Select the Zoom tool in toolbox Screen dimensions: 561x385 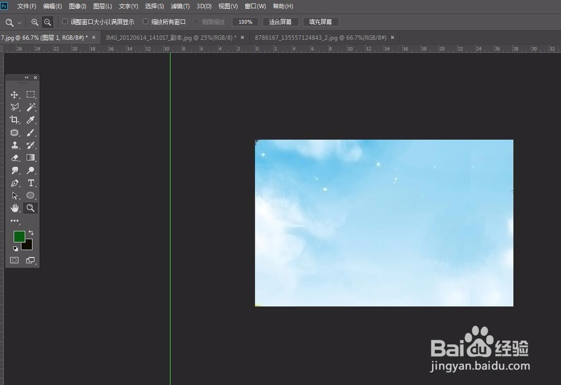pyautogui.click(x=31, y=208)
